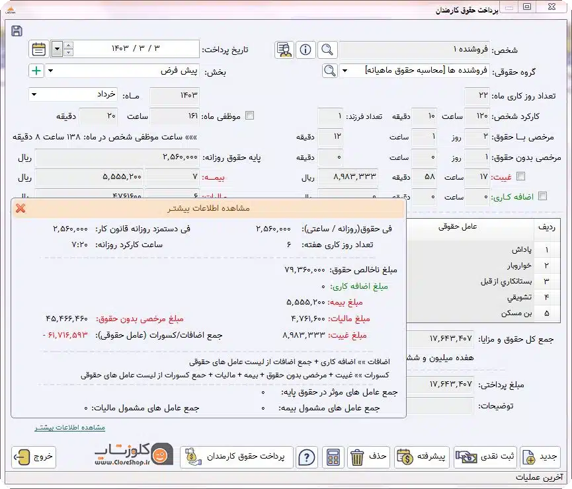Viewport: 572px width, 489px height.
Task: Toggle the اضافه کاری (overtime) checkbox
Action: pos(543,196)
